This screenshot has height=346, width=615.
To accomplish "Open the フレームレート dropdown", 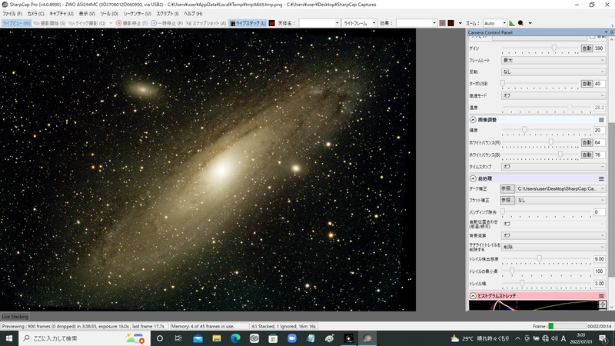I will [553, 60].
